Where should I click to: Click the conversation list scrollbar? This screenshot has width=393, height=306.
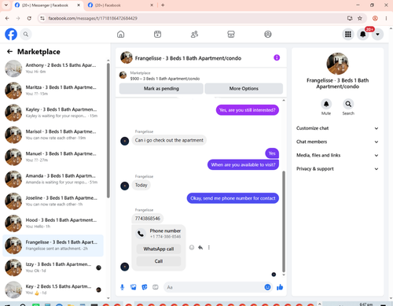pos(108,131)
